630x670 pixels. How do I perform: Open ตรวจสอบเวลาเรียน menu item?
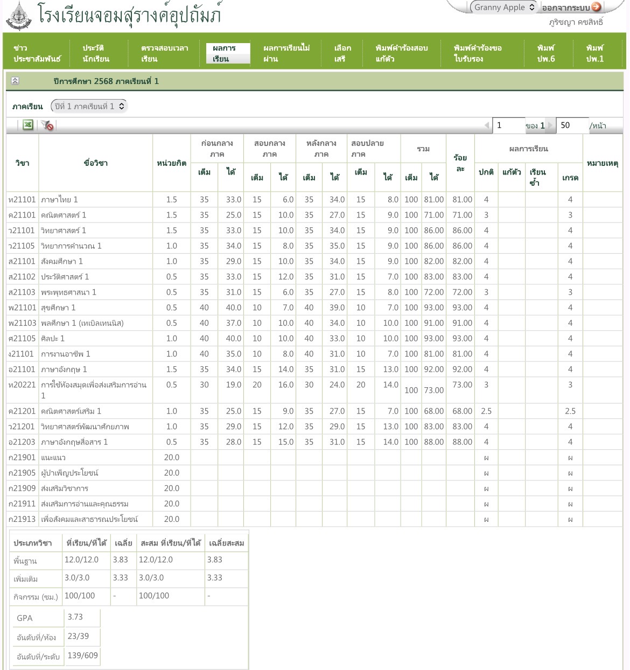coord(164,53)
